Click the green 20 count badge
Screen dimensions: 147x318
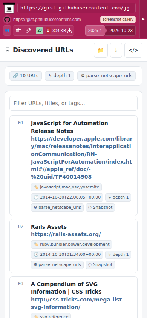coord(40,31)
